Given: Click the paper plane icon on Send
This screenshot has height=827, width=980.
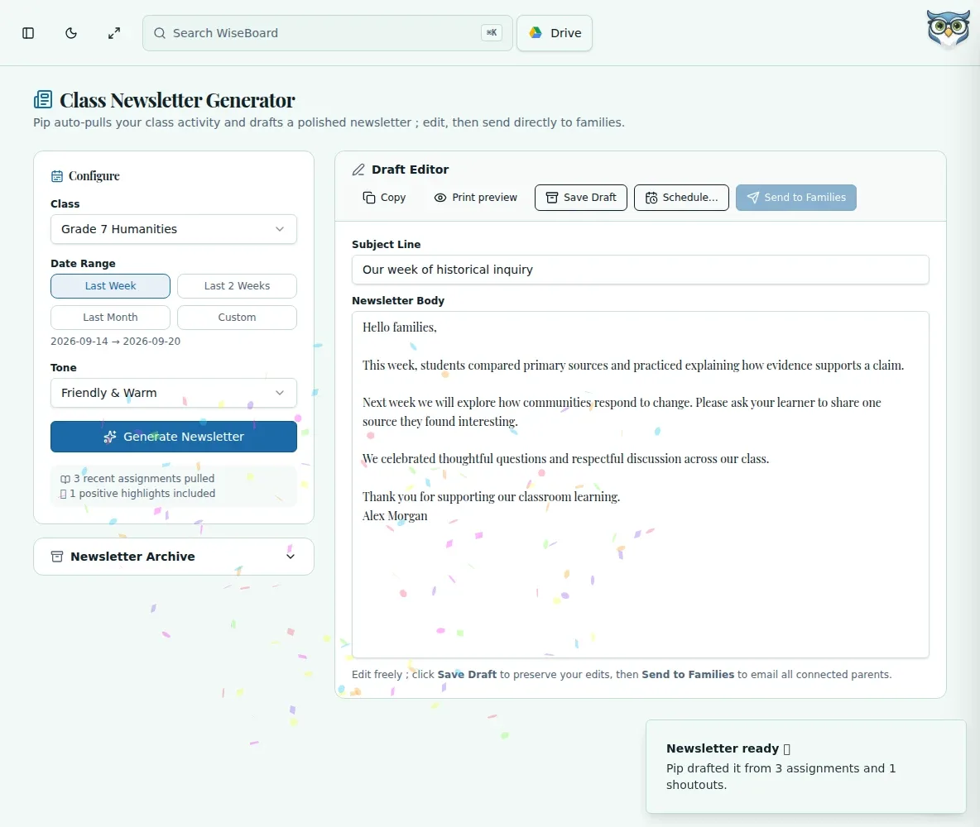Looking at the screenshot, I should (753, 198).
